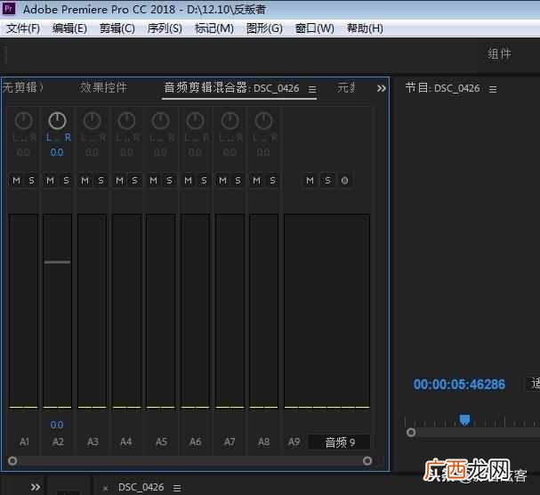Show hidden panel tabs via top double chevron
The height and width of the screenshot is (495, 540).
tap(382, 89)
